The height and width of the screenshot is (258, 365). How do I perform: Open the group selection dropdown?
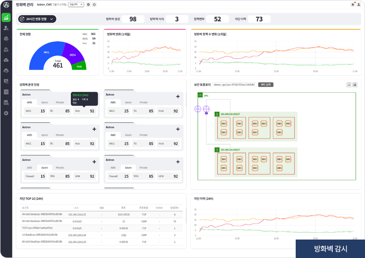pos(76,5)
